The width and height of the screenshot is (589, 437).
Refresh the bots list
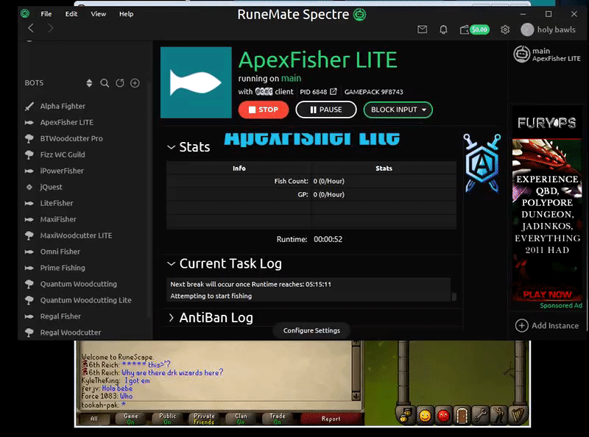120,83
